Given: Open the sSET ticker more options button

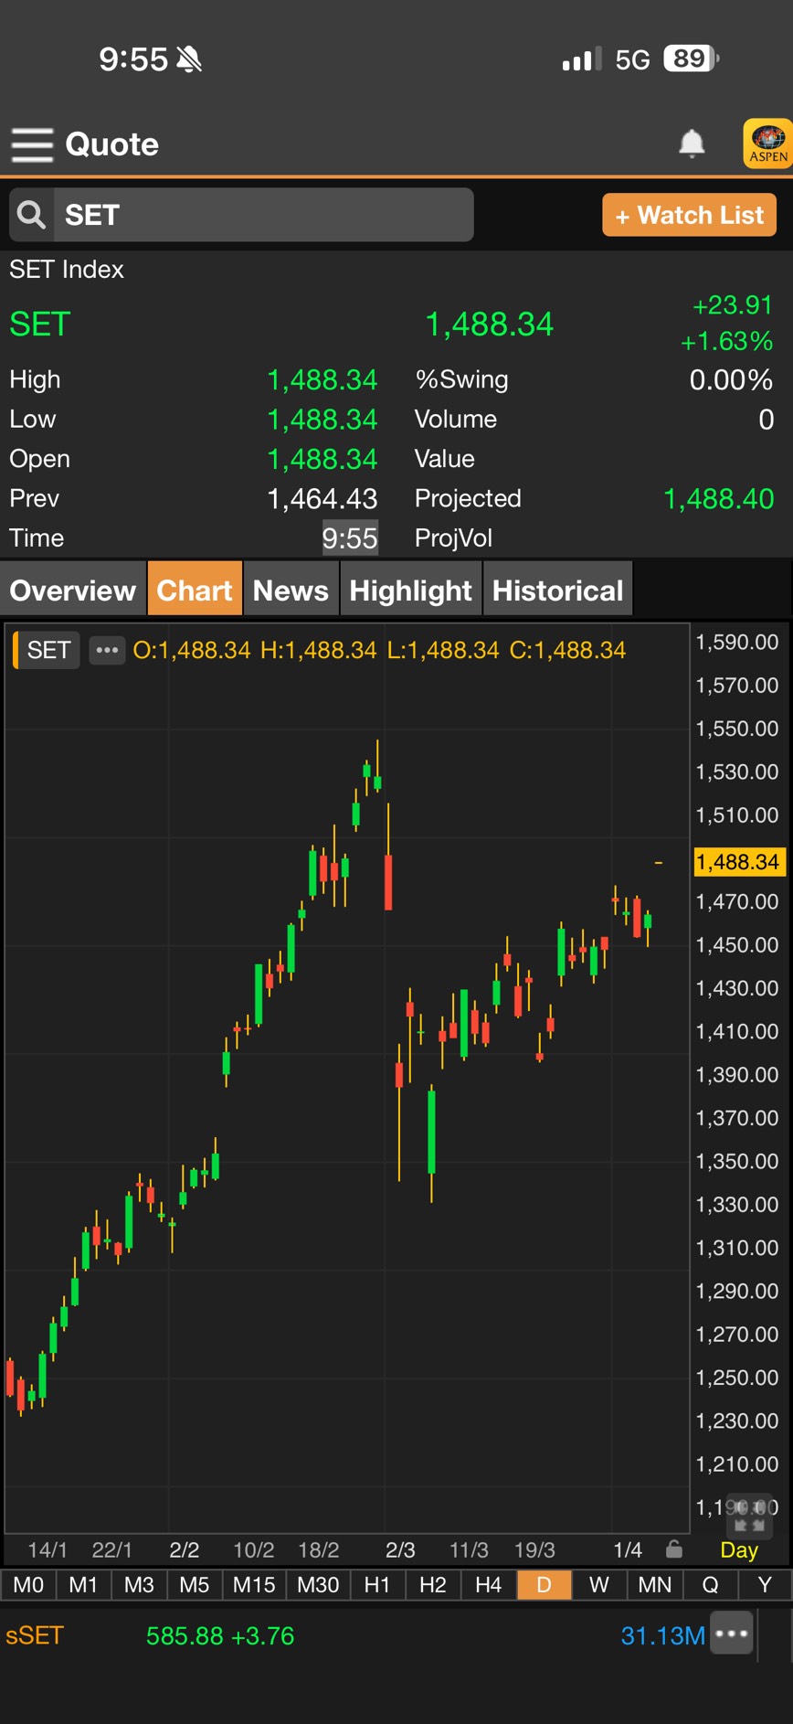Looking at the screenshot, I should coord(732,1634).
